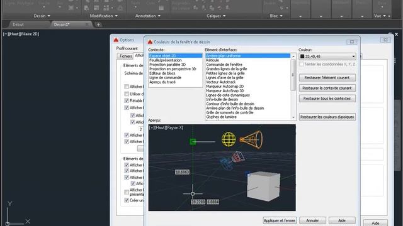
Task: Click Annuler in the colors dialog
Action: [312, 220]
